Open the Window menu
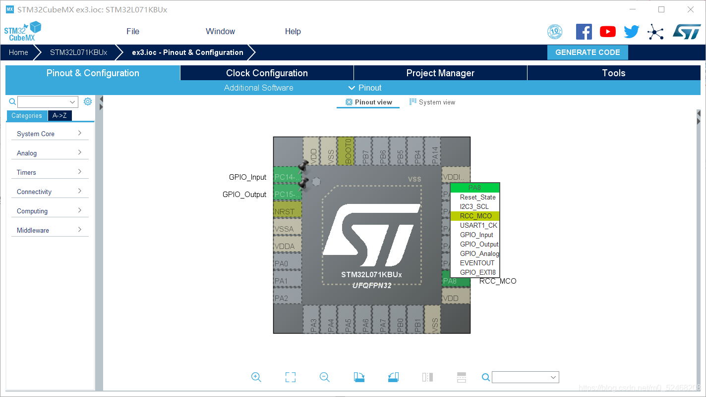The height and width of the screenshot is (397, 706). [221, 31]
